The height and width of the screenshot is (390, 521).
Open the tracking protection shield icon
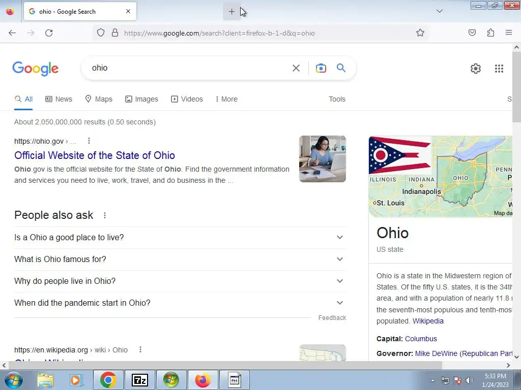(101, 33)
